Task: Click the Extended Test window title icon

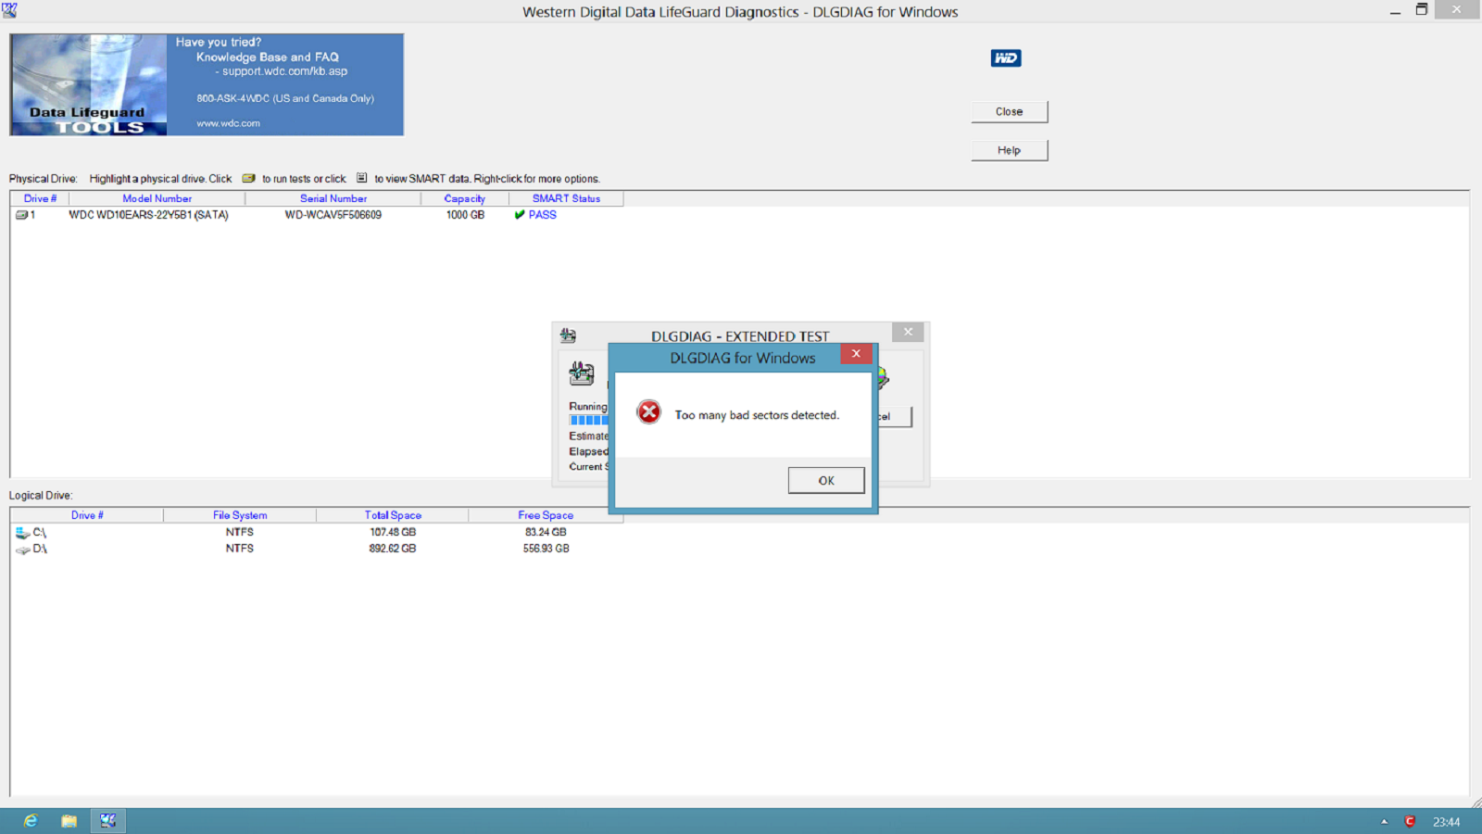Action: pyautogui.click(x=568, y=335)
